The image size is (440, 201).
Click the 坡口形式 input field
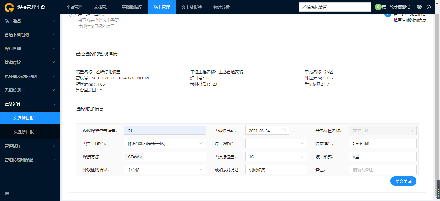coord(383,157)
